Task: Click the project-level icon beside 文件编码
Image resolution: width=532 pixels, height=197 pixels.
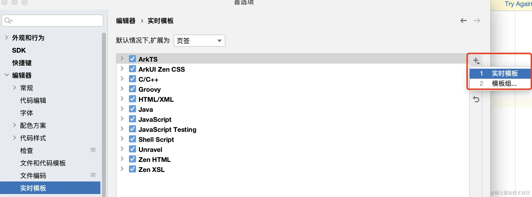Action: click(x=93, y=175)
